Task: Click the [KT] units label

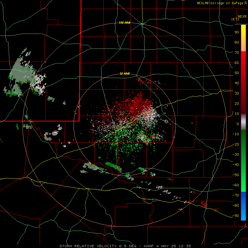Action: pyautogui.click(x=235, y=19)
